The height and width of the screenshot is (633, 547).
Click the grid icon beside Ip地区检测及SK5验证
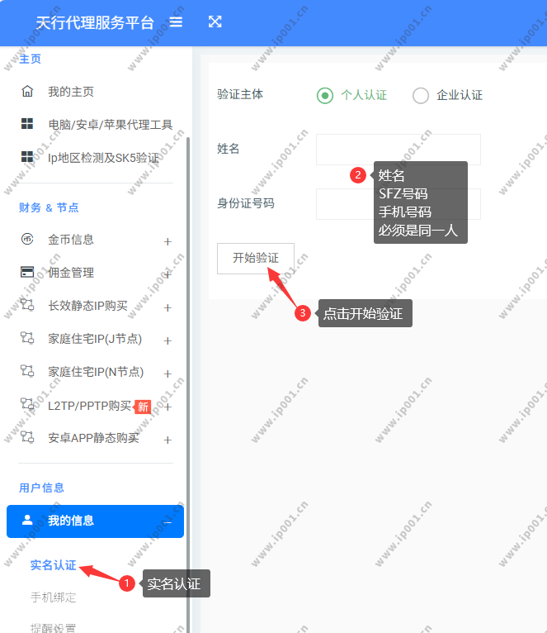(x=27, y=157)
